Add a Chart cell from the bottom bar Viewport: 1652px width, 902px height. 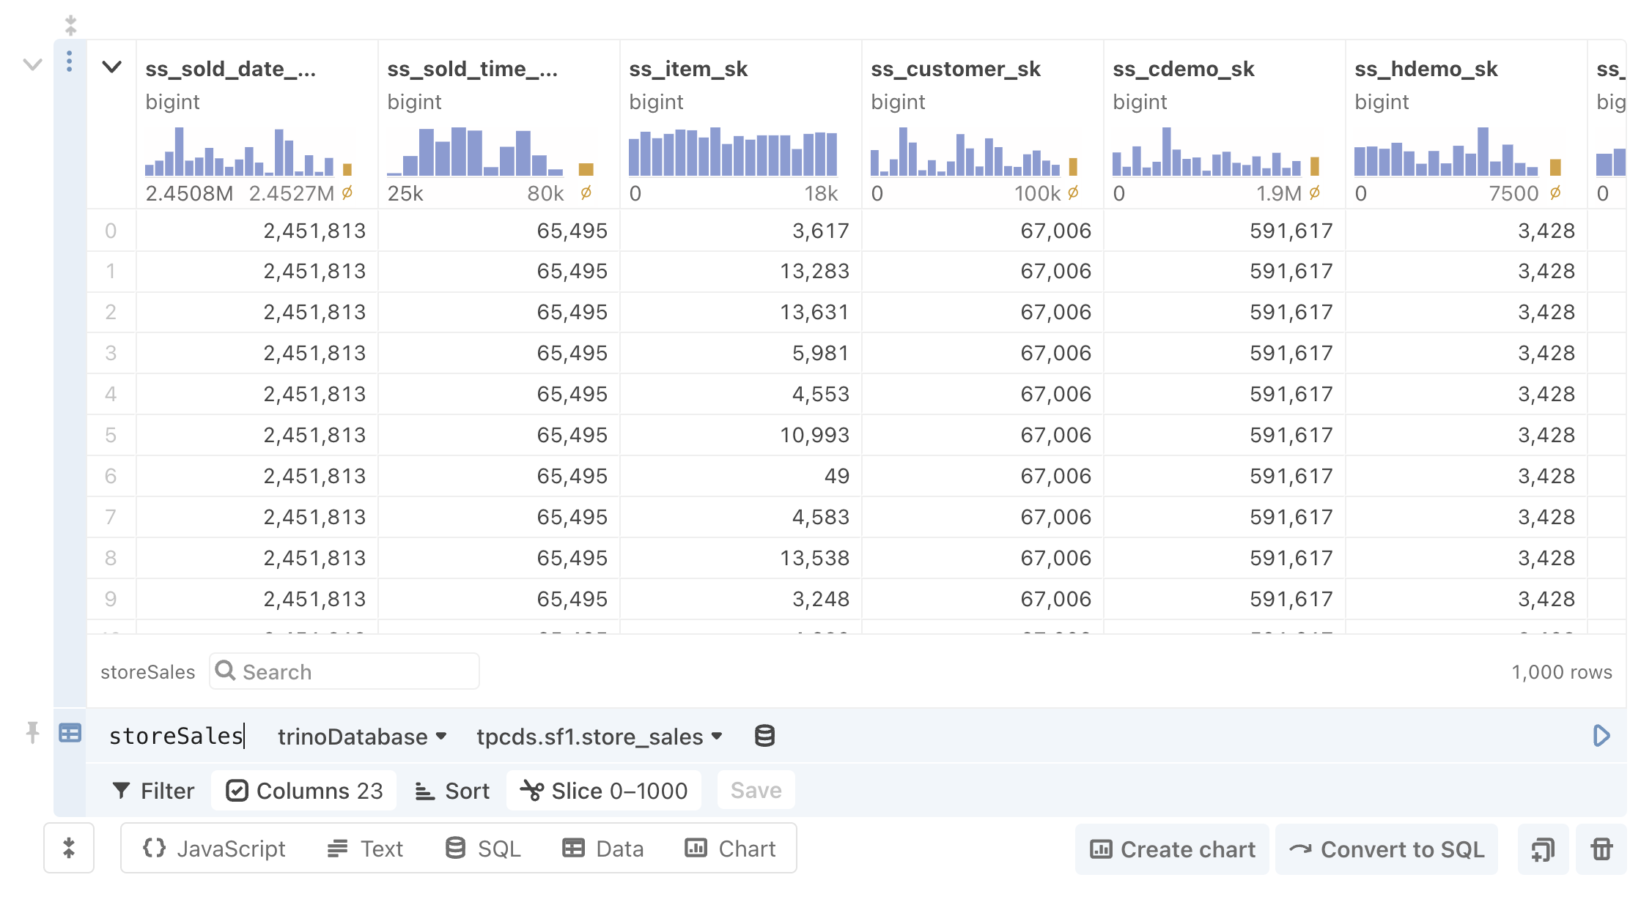tap(731, 848)
